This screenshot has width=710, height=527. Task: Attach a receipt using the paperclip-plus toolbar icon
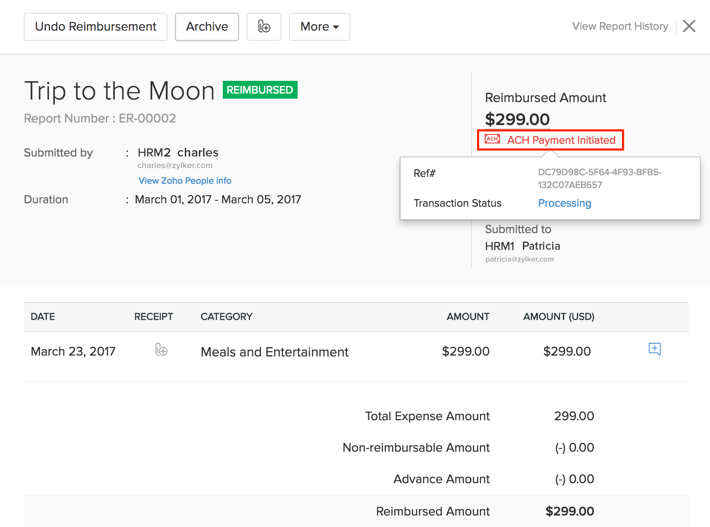(x=264, y=27)
